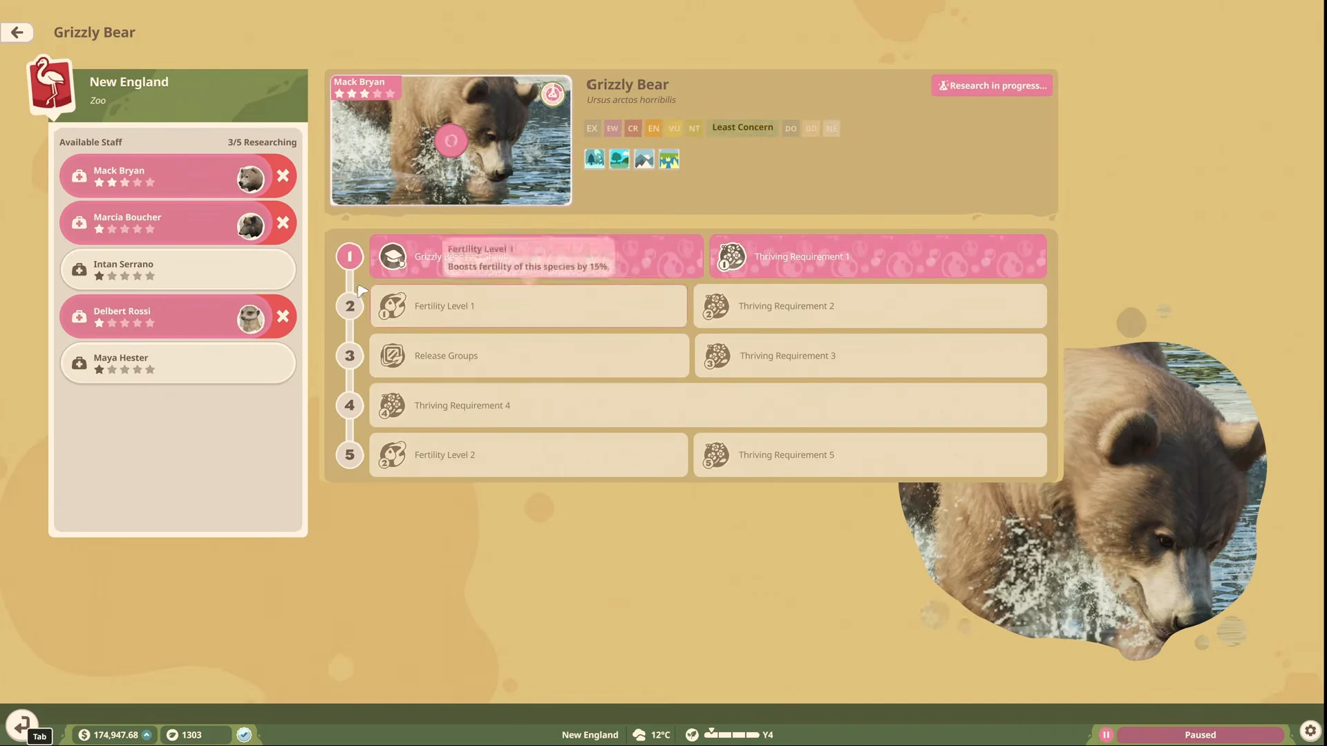The width and height of the screenshot is (1327, 746).
Task: Remove Delbert Rossi from research
Action: [283, 316]
